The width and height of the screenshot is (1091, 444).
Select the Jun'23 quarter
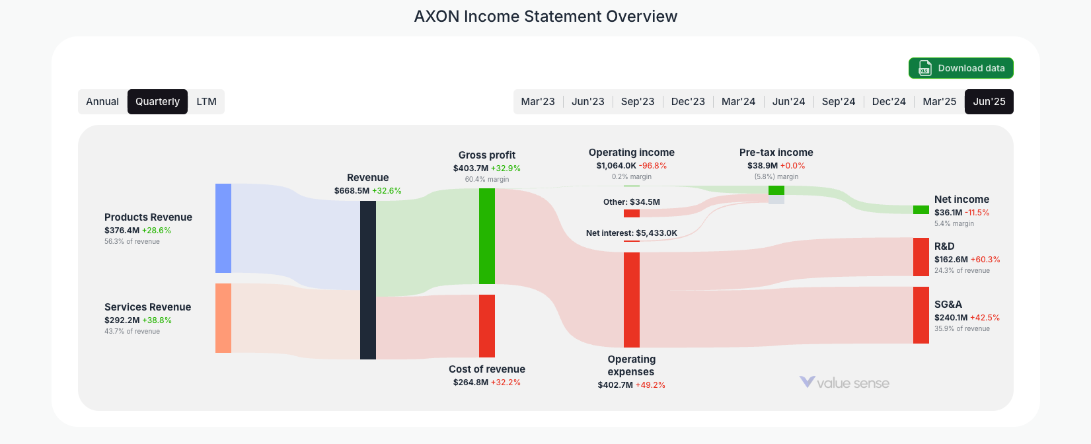588,102
